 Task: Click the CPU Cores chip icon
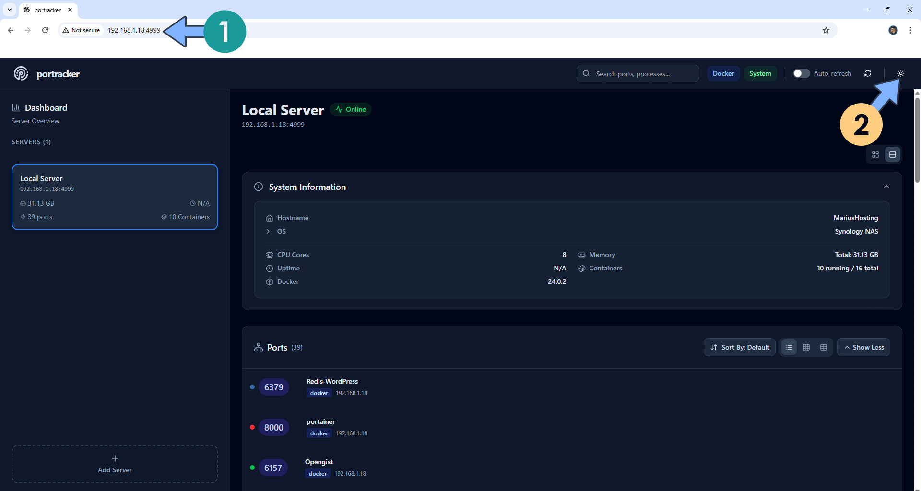(x=270, y=255)
